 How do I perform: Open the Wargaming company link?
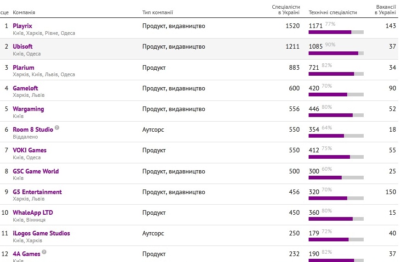[28, 109]
